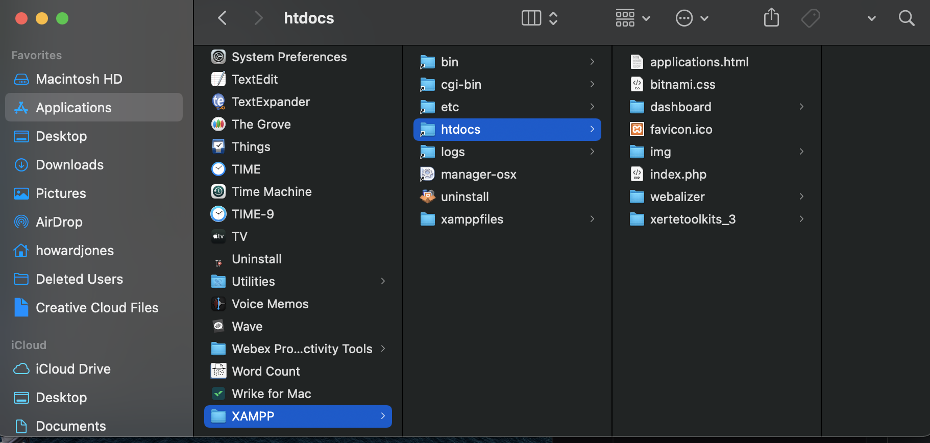Viewport: 930px width, 443px height.
Task: Open howardjones home folder
Action: (x=94, y=251)
